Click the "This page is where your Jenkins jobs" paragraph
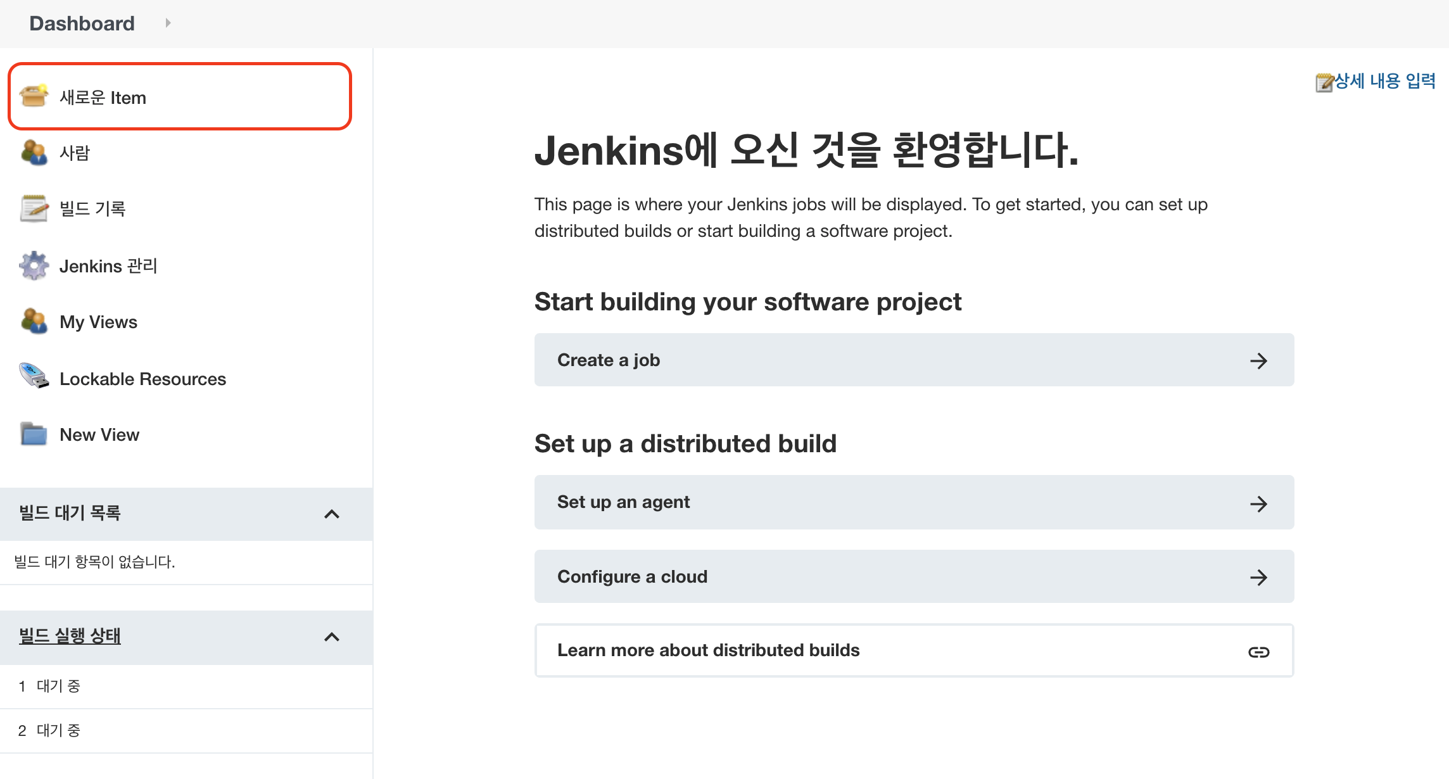Screen dimensions: 1449x779 click(871, 217)
